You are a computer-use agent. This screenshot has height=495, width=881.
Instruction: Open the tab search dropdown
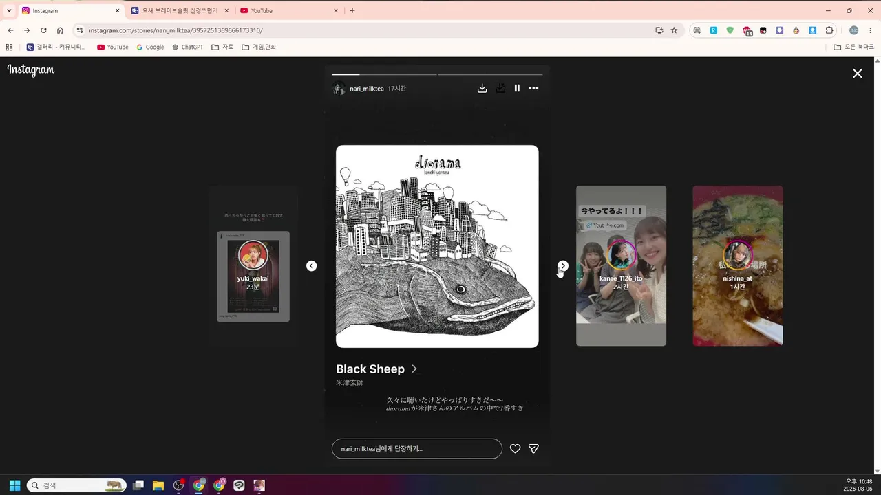[x=9, y=11]
